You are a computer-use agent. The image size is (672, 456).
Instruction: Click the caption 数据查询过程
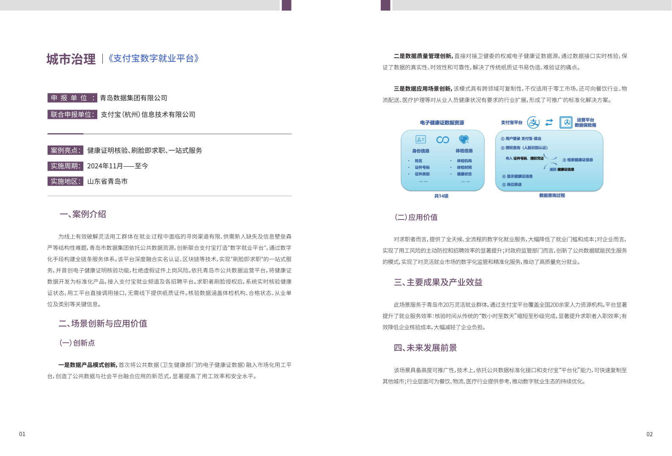coord(552,196)
